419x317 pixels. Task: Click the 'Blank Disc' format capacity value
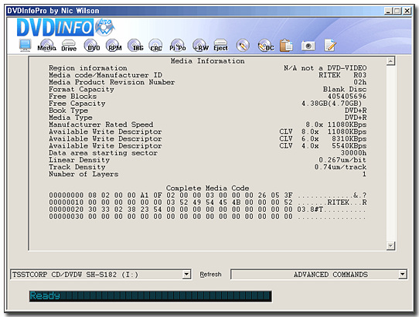click(x=345, y=89)
